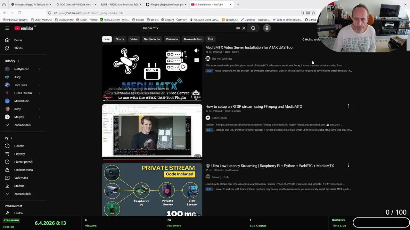The height and width of the screenshot is (230, 410).
Task: Select the Nezhlédnuto filter chip
Action: tap(152, 39)
